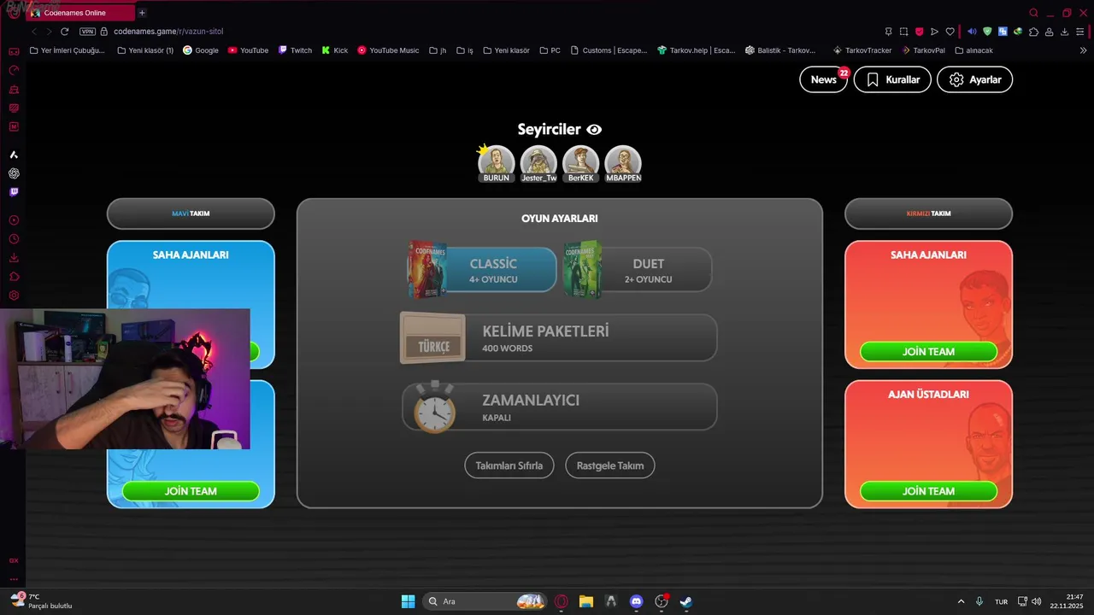Click the Seyirciler eye icon
The image size is (1094, 615).
tap(594, 130)
